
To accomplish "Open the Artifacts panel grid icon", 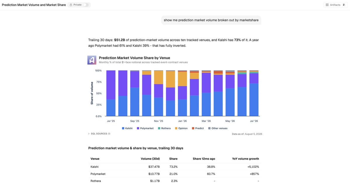I will coord(327,5).
